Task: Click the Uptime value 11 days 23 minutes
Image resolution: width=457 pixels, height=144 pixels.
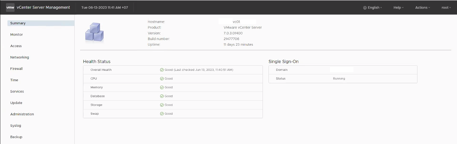Action: pyautogui.click(x=238, y=45)
